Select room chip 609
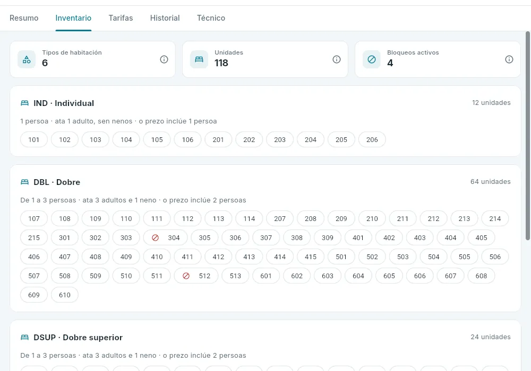Screen dimensions: 531x371 pyautogui.click(x=34, y=295)
